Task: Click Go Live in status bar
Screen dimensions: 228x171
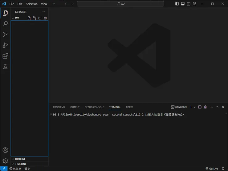Action: point(212,169)
